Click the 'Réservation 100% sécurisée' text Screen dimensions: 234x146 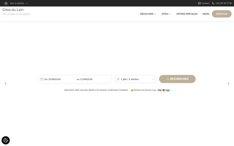click(76, 90)
